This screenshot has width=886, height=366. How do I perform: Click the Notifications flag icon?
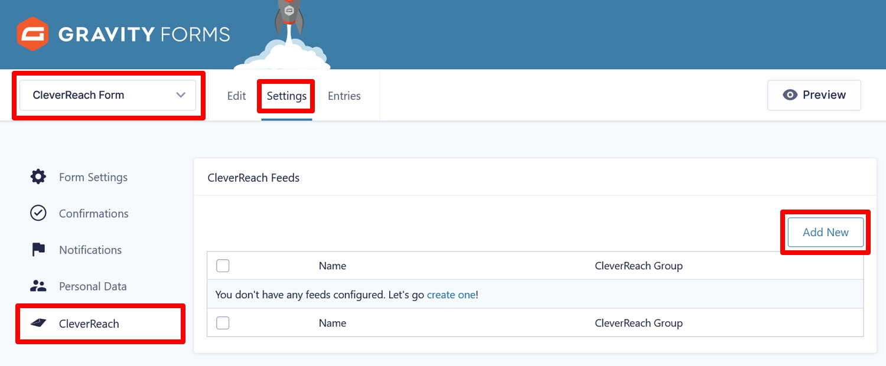coord(38,250)
